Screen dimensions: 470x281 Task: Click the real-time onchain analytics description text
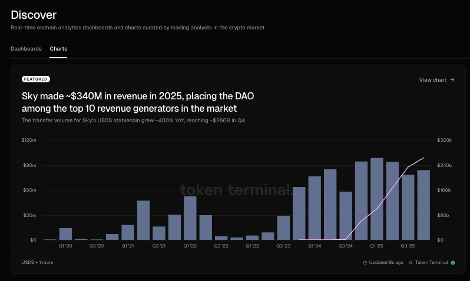tap(138, 28)
